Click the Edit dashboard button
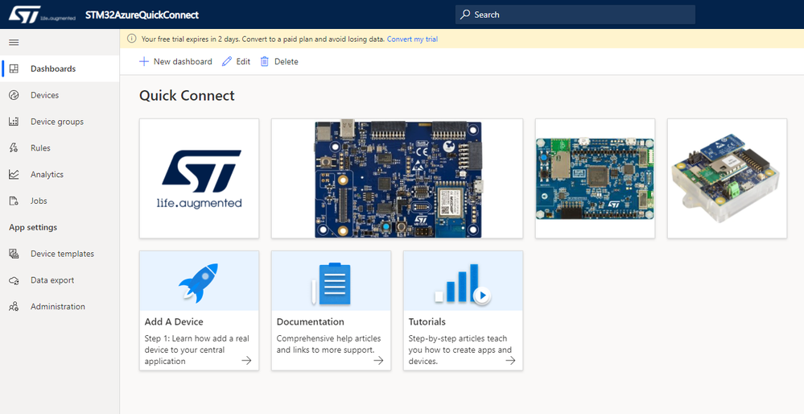Viewport: 804px width, 414px height. [236, 61]
